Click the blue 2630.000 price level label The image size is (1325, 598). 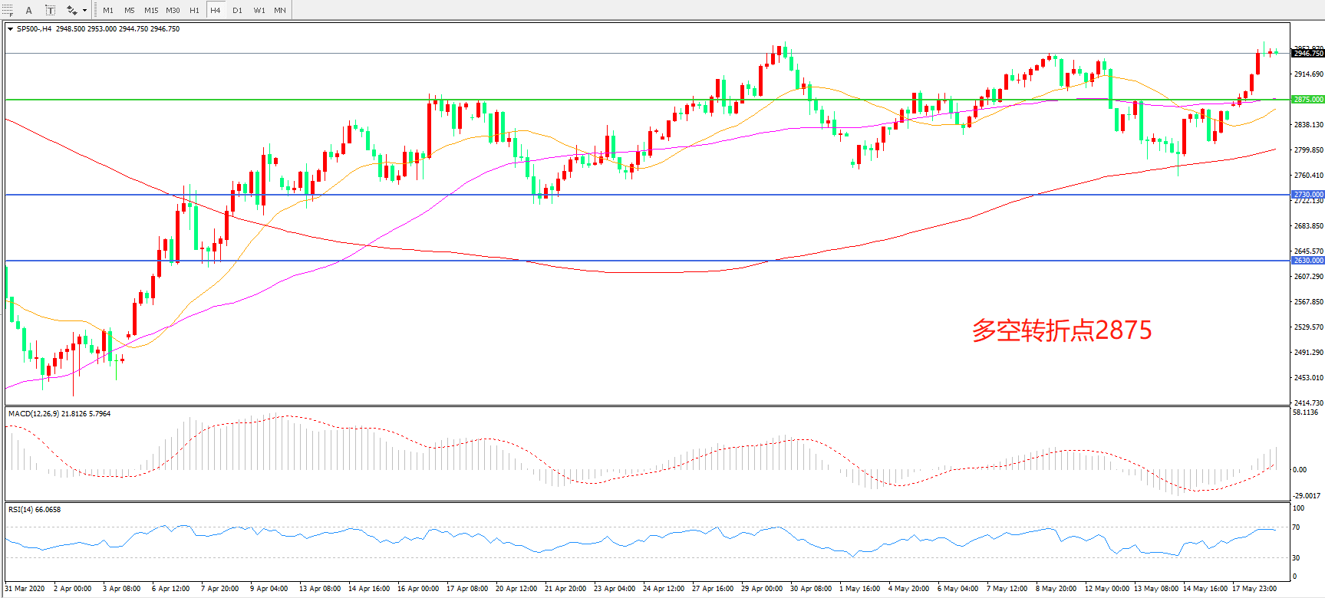[1307, 261]
